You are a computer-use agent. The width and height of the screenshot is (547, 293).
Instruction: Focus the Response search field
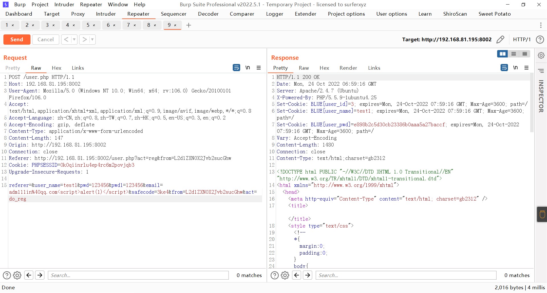[x=406, y=275]
